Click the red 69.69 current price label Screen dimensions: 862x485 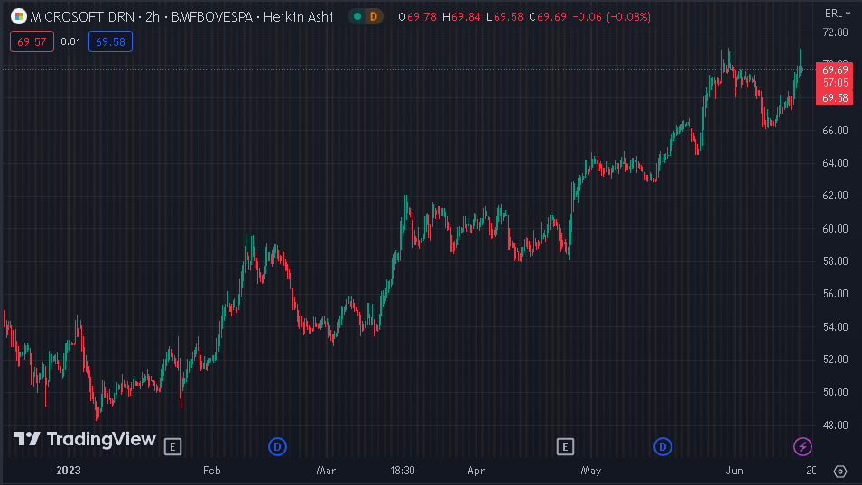point(835,70)
